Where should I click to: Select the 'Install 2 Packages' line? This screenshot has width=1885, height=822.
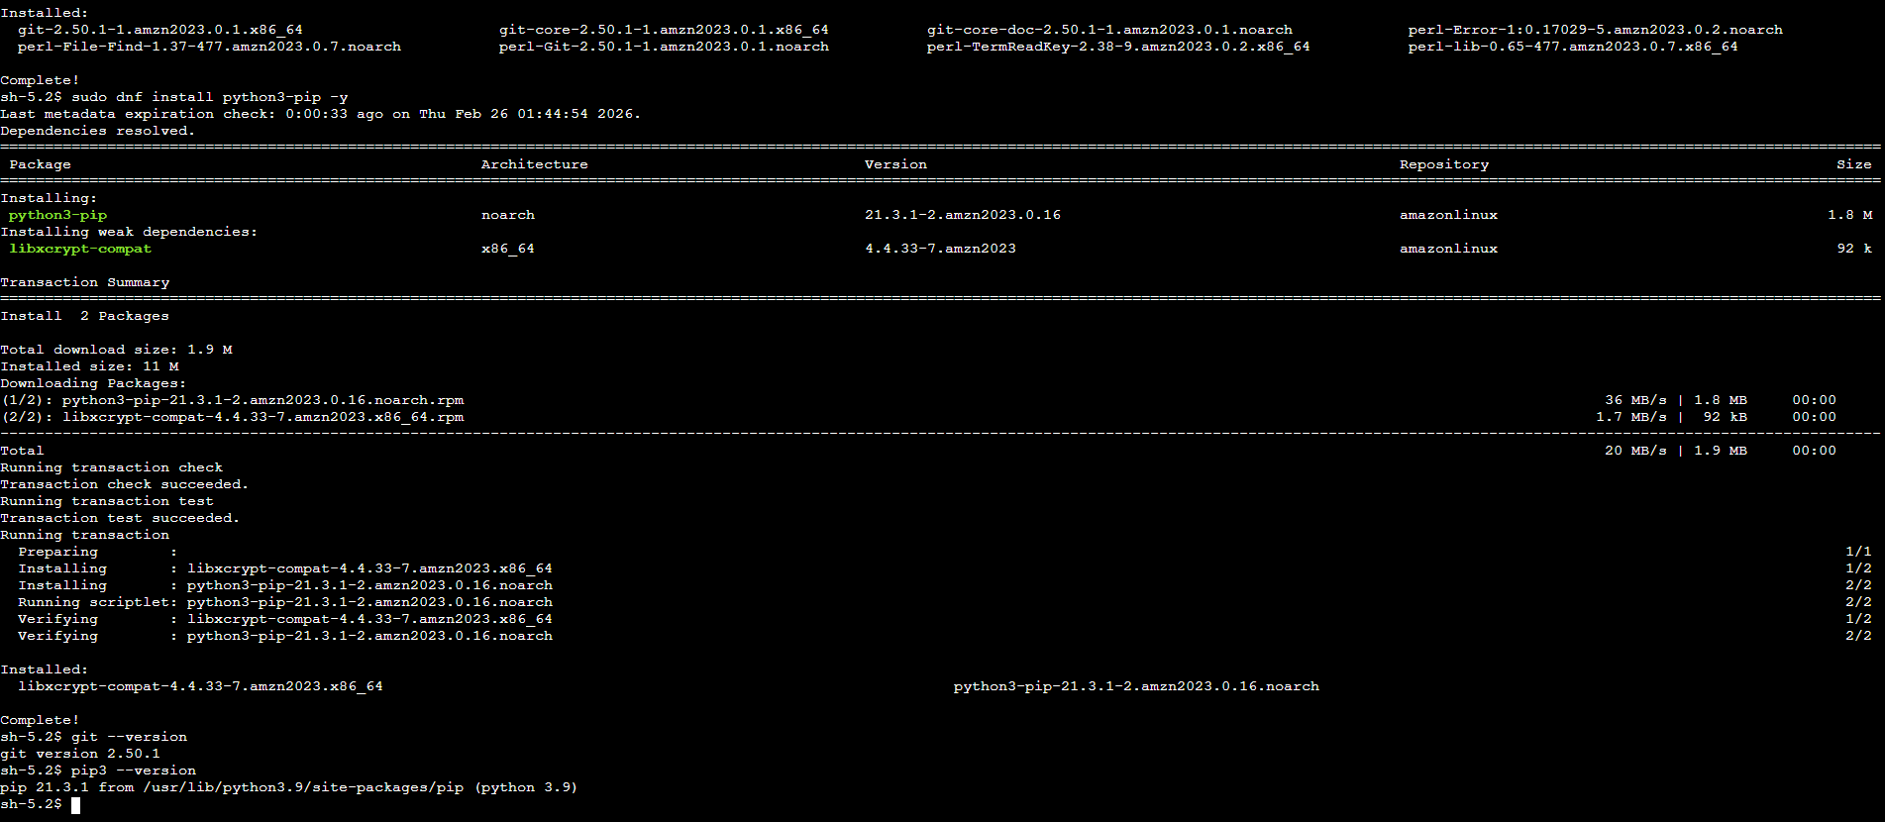(x=84, y=316)
